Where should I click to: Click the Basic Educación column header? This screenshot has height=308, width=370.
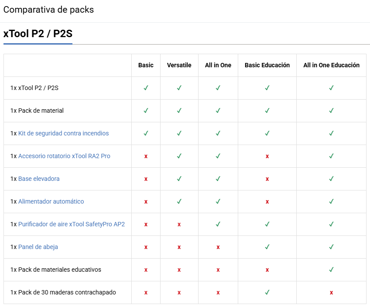point(267,65)
